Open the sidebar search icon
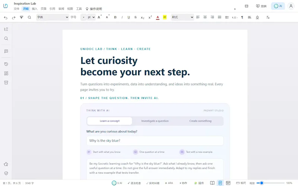This screenshot has height=186, width=298. (6, 39)
